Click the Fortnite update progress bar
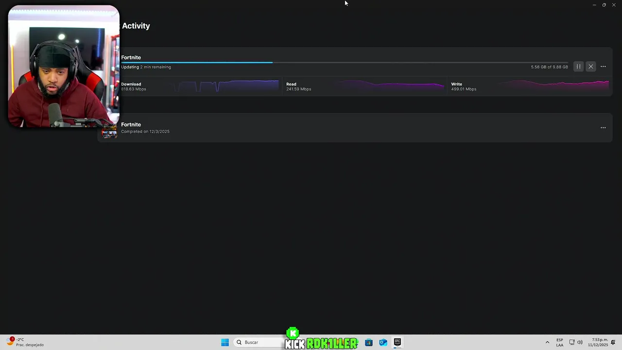Viewport: 622px width, 350px height. [345, 62]
